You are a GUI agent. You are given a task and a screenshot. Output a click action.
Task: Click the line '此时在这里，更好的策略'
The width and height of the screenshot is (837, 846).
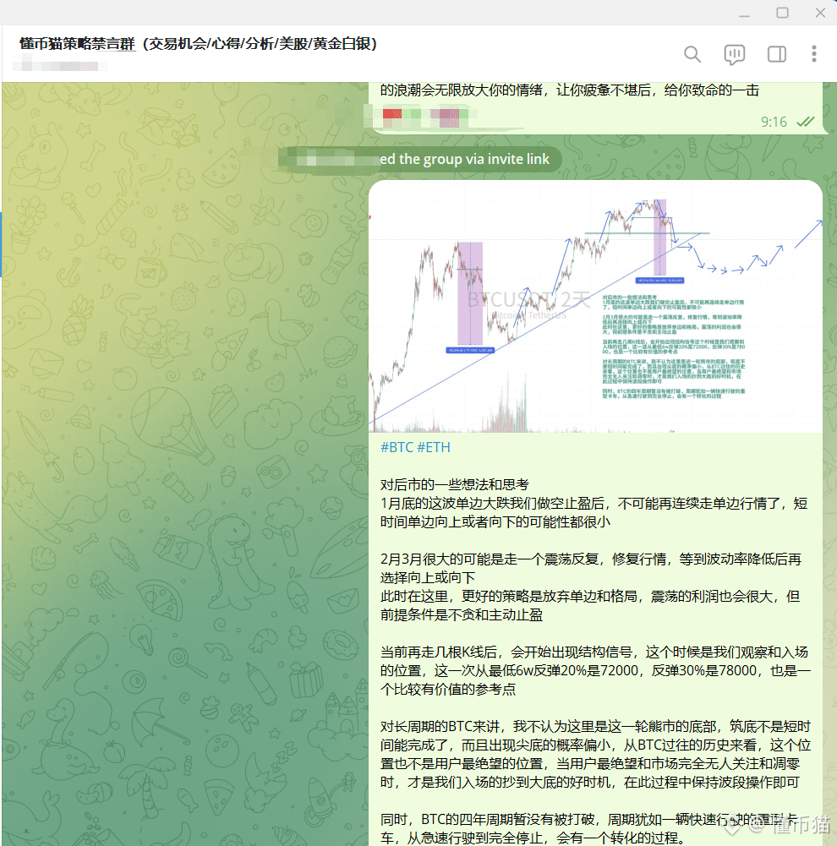[590, 605]
